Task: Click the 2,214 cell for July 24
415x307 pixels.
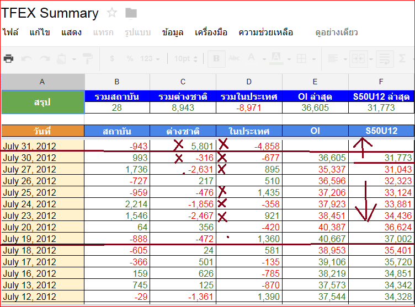Action: (x=117, y=204)
